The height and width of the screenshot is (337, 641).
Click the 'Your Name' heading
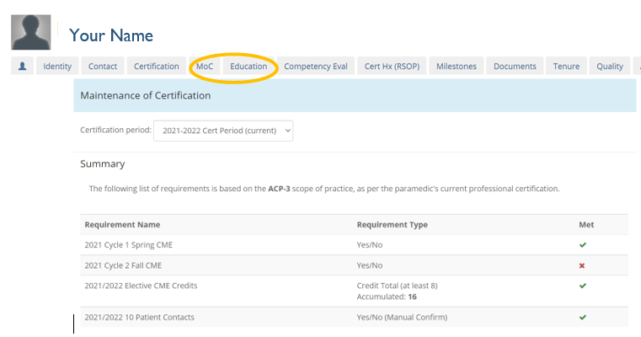111,35
